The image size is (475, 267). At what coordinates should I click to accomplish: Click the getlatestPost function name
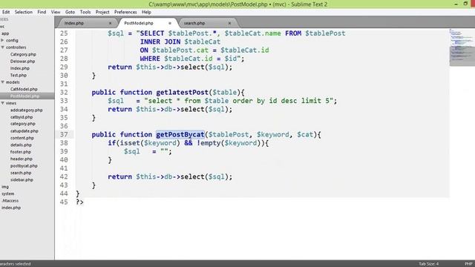tap(182, 92)
